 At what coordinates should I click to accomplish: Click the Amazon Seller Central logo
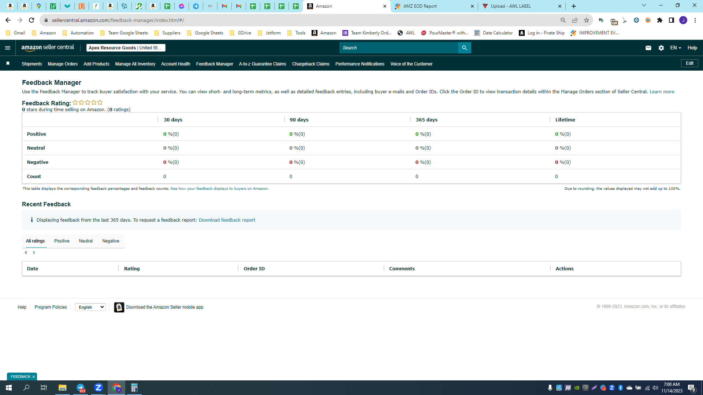coord(48,48)
